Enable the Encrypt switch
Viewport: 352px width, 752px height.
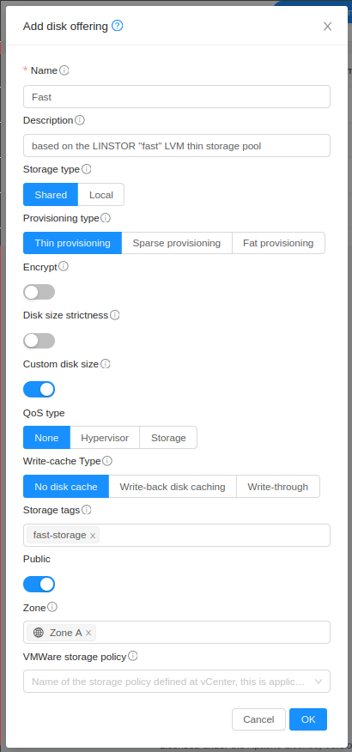pos(39,292)
